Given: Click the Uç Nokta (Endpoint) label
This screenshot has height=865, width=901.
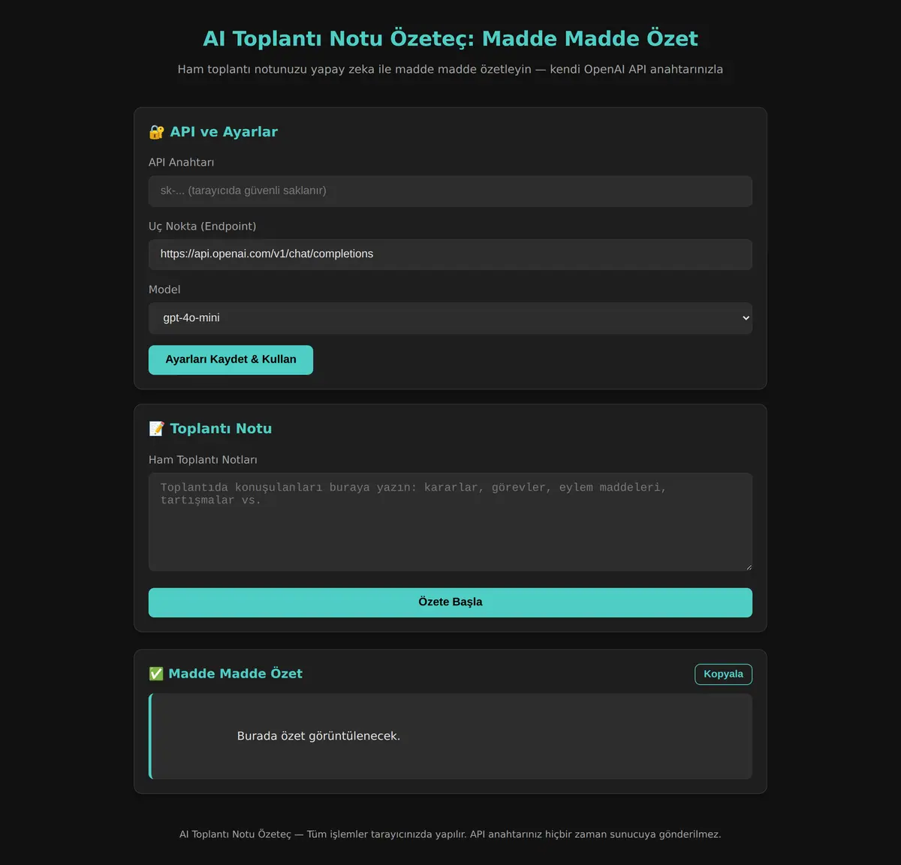Looking at the screenshot, I should [x=202, y=227].
